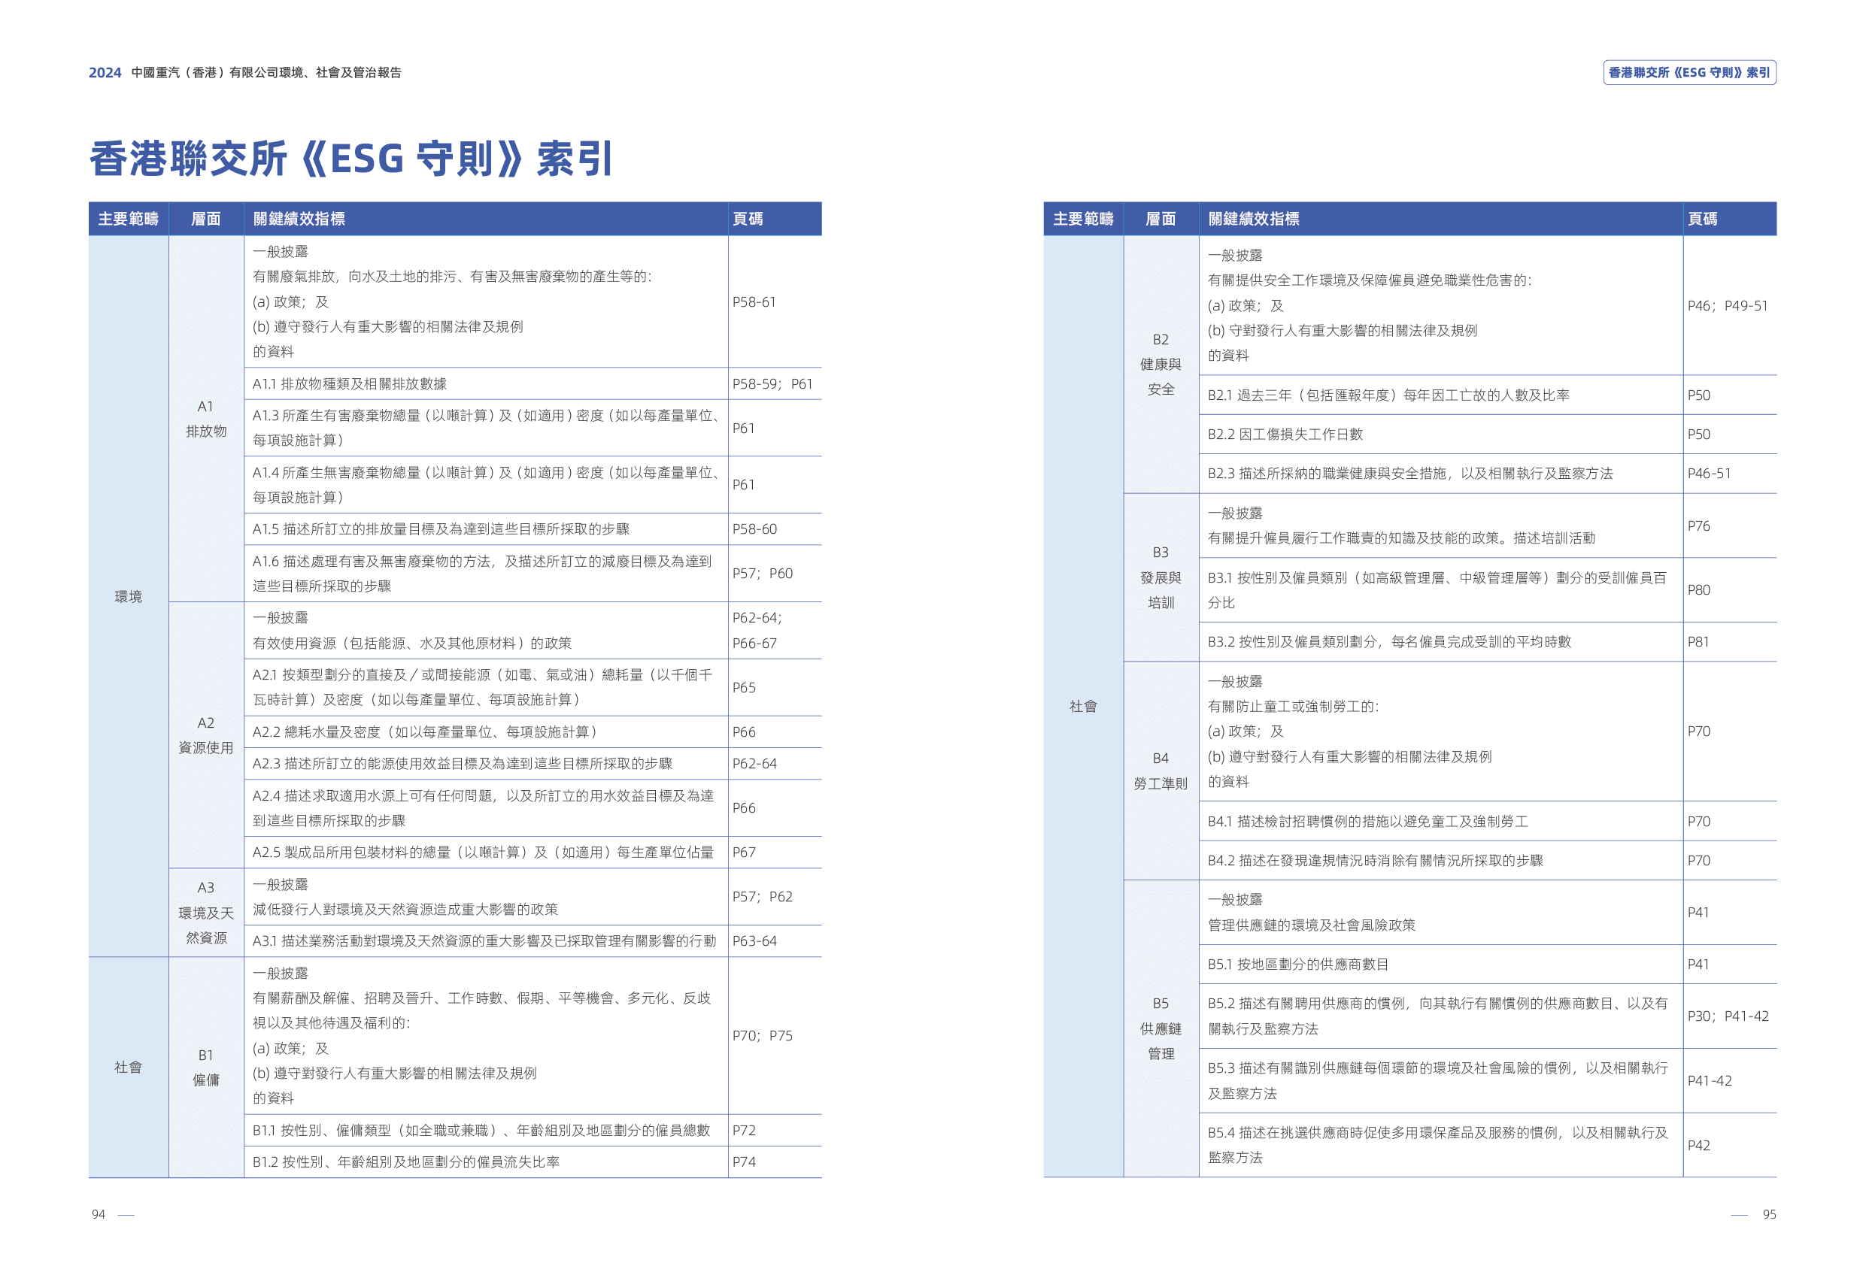This screenshot has height=1266, width=1866.
Task: Click the main title 香港聯交所《ESG 守則》索引
Action: [x=351, y=158]
